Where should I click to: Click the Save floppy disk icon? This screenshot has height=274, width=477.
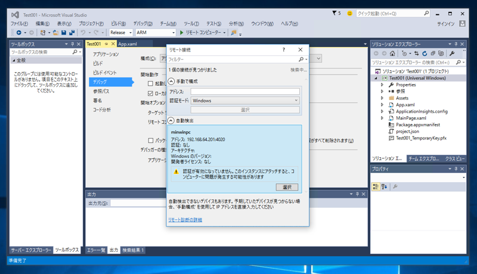pos(64,33)
